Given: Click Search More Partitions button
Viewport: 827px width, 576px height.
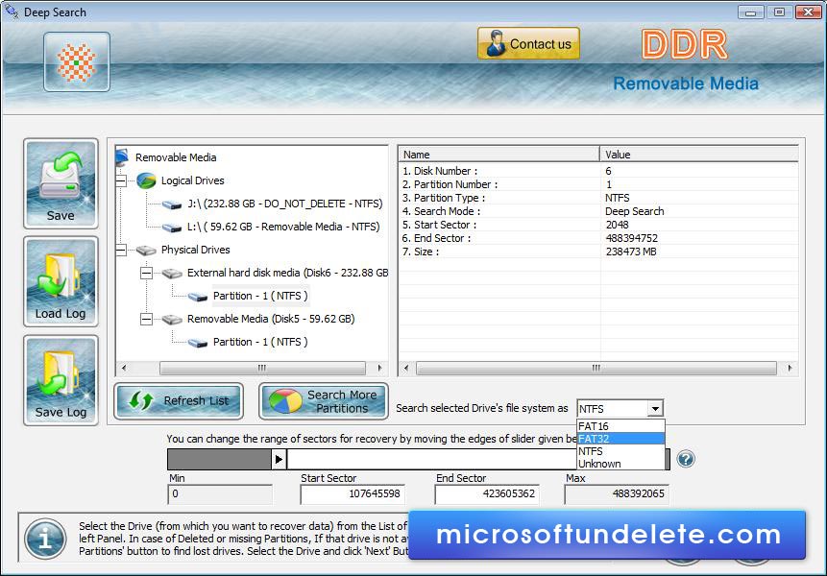Looking at the screenshot, I should coord(324,401).
